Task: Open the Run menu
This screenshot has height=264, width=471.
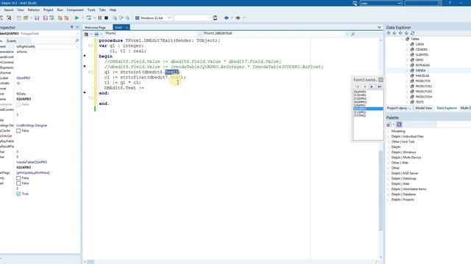Action: point(60,10)
